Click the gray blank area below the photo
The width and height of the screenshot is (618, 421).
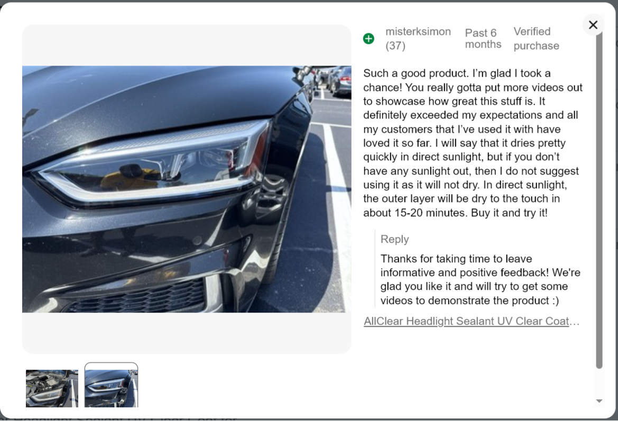[x=187, y=333]
